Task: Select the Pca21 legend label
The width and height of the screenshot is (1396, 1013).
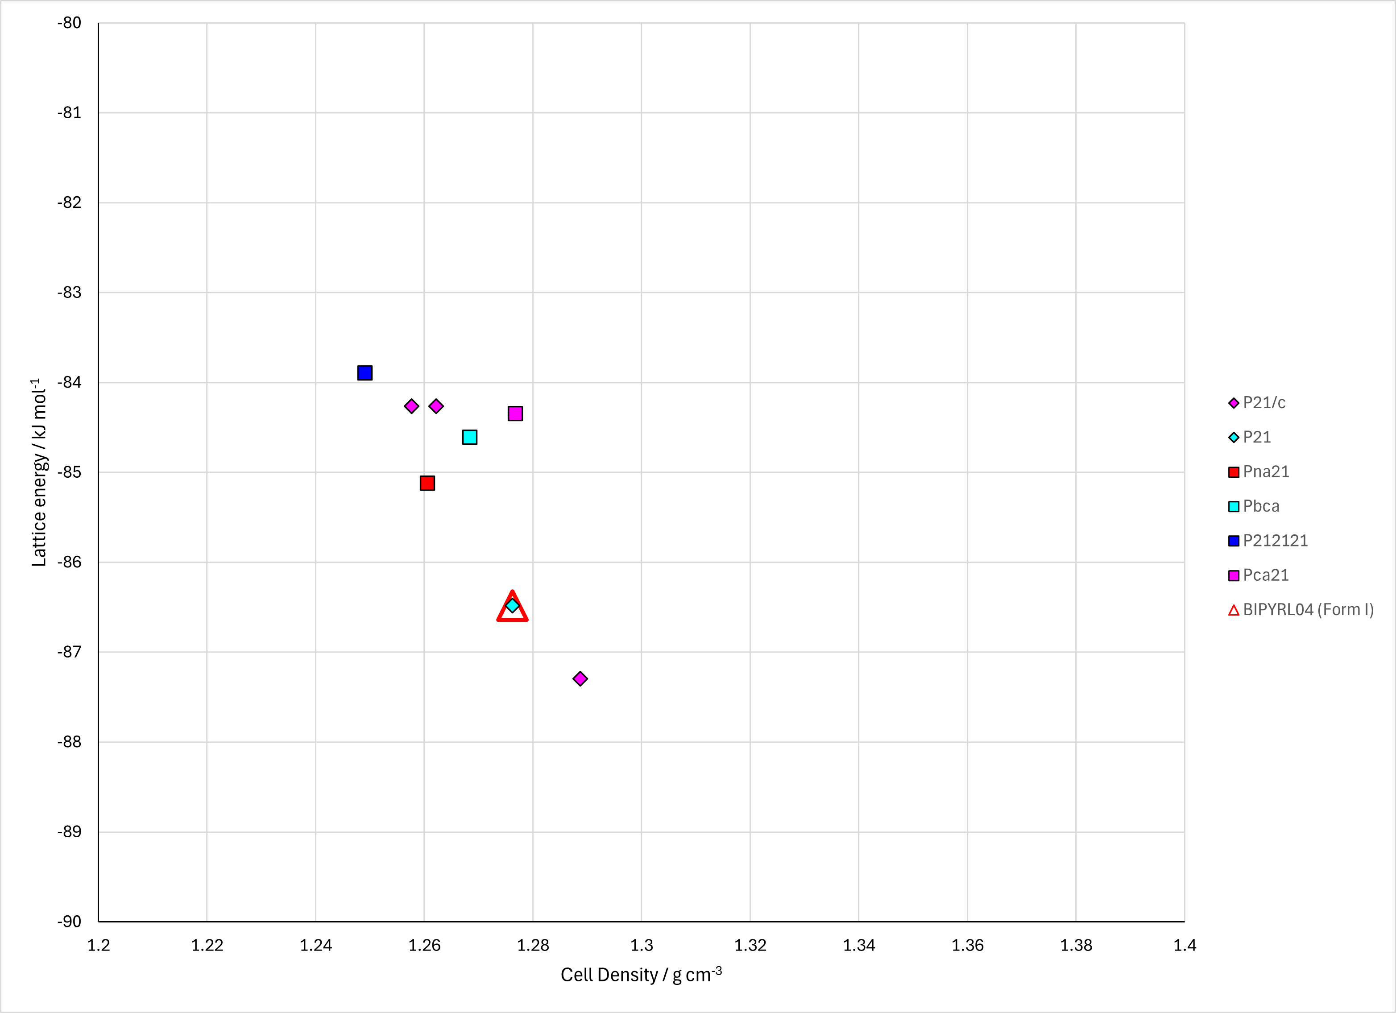Action: tap(1266, 575)
